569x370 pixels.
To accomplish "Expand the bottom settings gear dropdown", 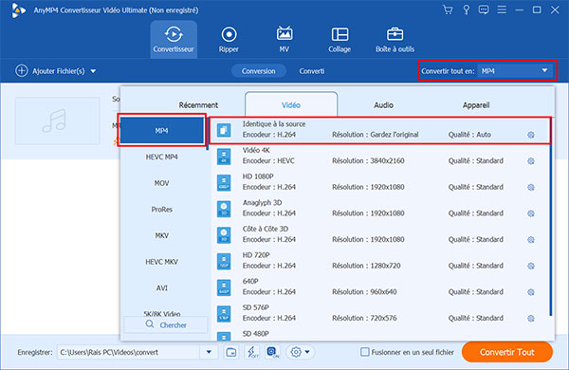I will pos(307,352).
